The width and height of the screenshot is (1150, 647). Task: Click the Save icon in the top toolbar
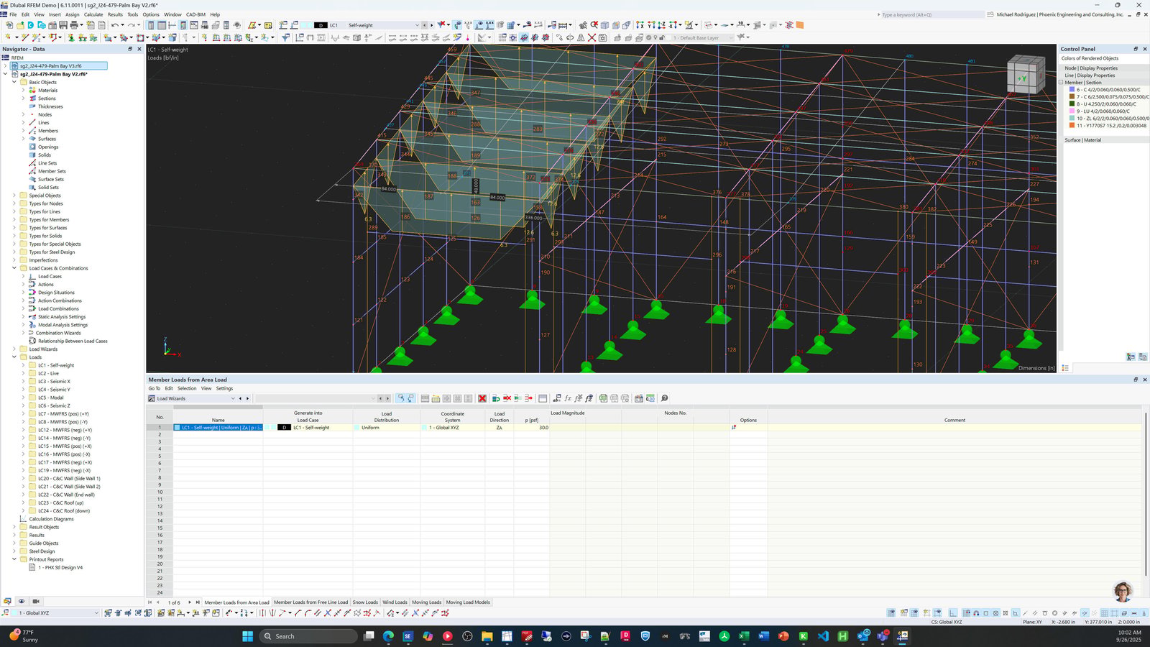[63, 25]
